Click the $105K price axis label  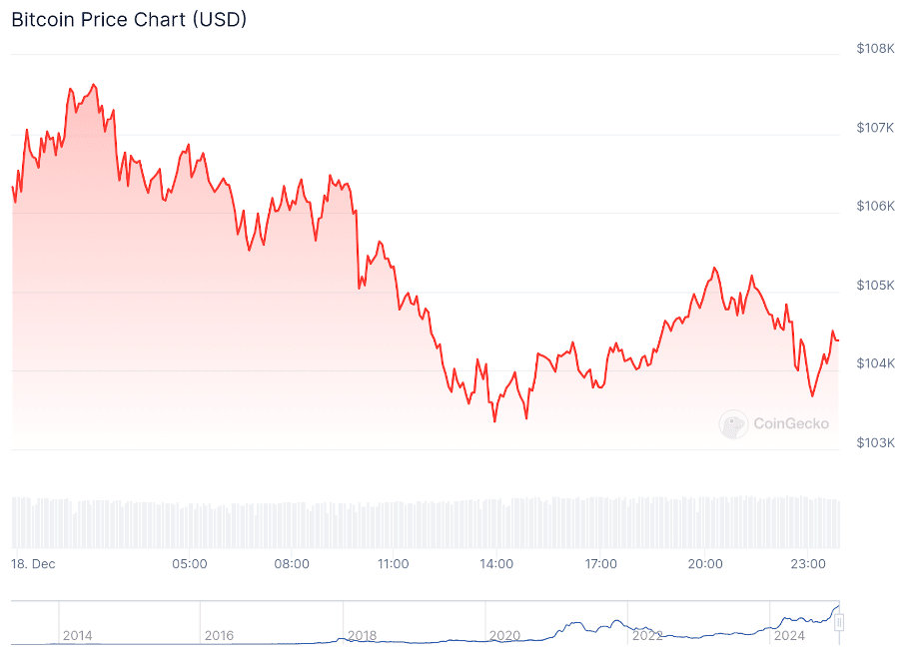[875, 285]
